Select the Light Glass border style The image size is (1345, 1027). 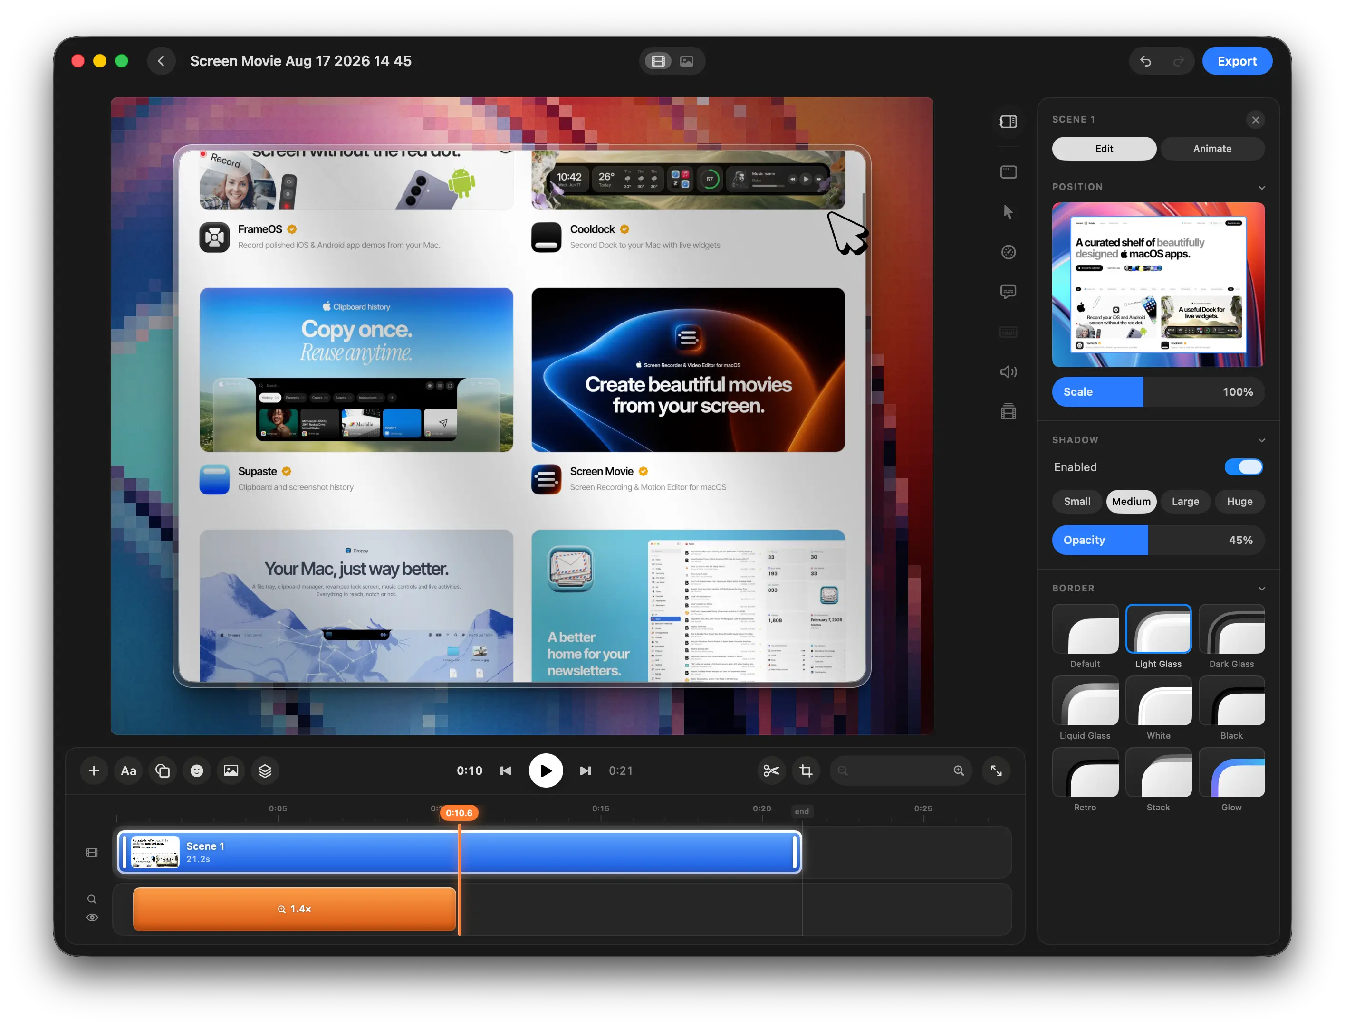[x=1158, y=629]
